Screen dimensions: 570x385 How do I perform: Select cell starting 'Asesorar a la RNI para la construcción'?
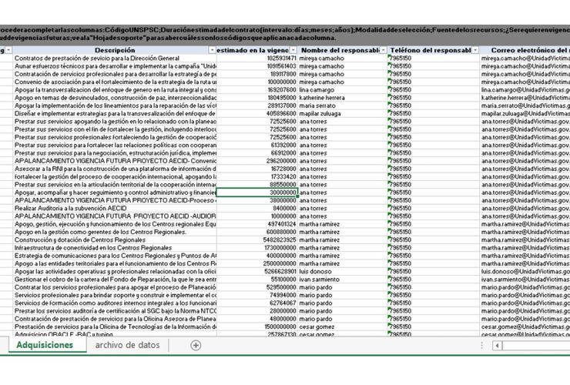[x=115, y=169]
